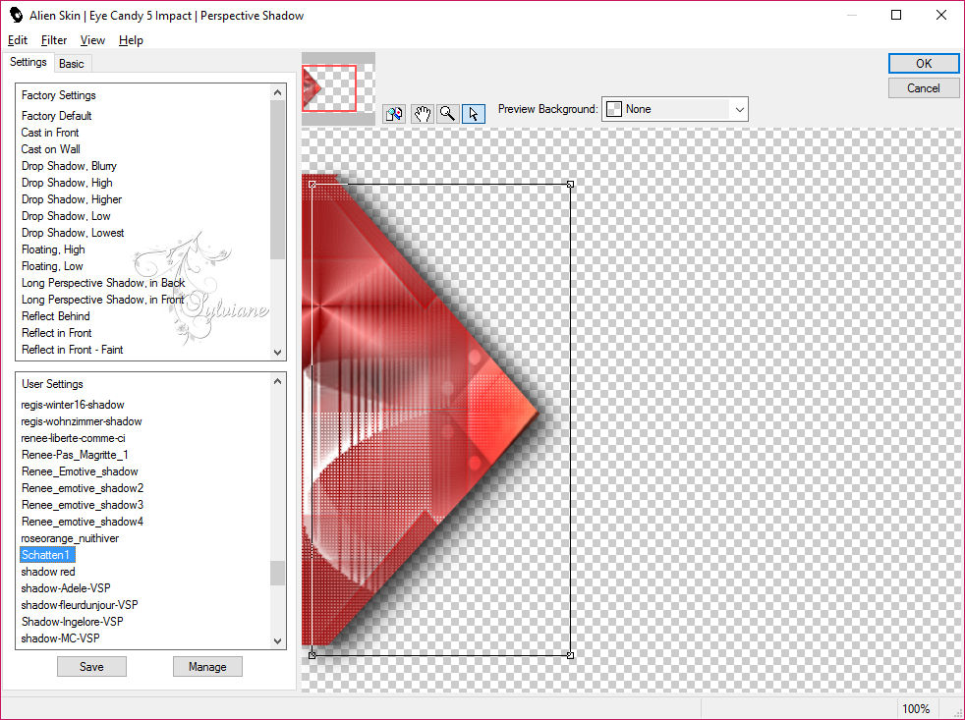This screenshot has width=965, height=720.
Task: Select Reflect in Front - Faint preset
Action: [x=72, y=349]
